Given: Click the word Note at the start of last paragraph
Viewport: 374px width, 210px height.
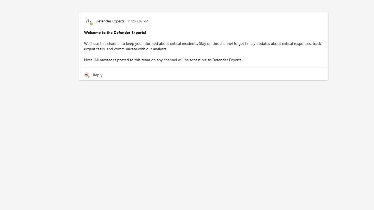Looking at the screenshot, I should coord(88,60).
